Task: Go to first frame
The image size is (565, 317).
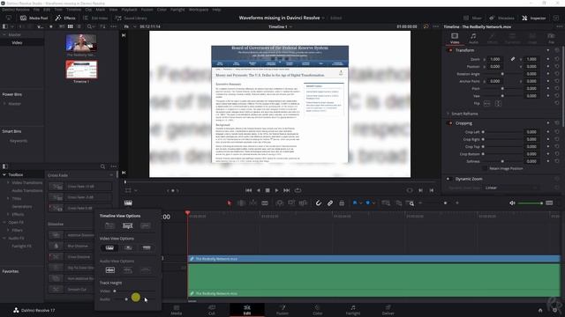Action: coord(249,190)
